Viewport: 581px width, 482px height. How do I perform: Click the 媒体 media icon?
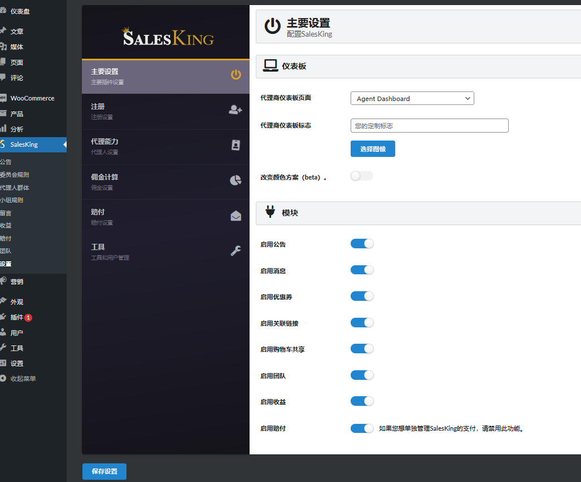pos(3,46)
